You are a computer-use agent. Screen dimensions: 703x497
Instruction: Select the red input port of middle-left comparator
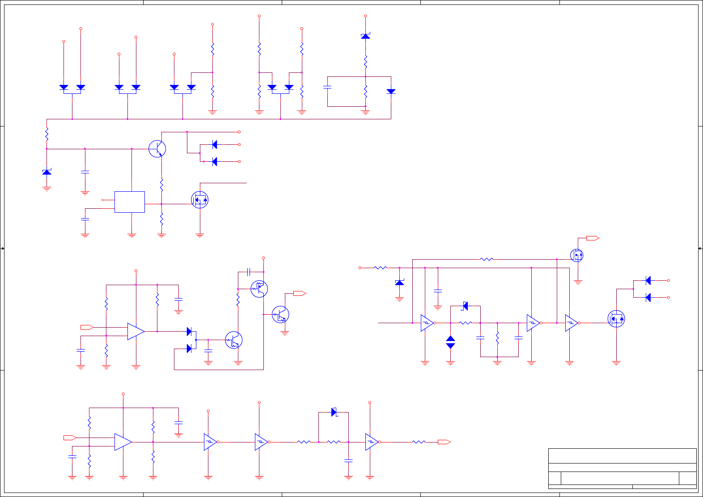point(87,328)
